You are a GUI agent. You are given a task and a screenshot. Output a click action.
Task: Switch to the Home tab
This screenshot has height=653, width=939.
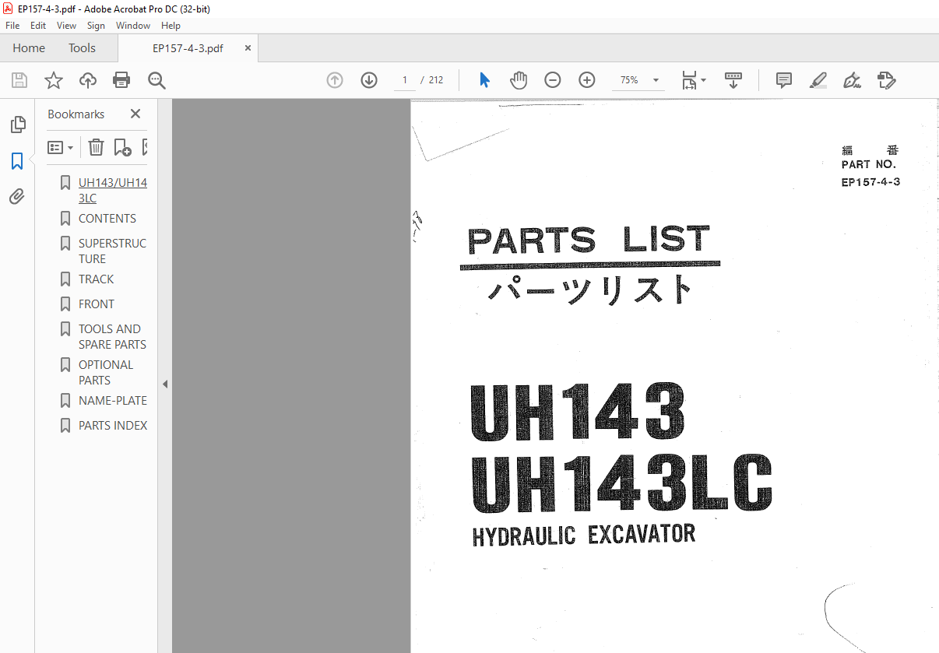coord(29,48)
